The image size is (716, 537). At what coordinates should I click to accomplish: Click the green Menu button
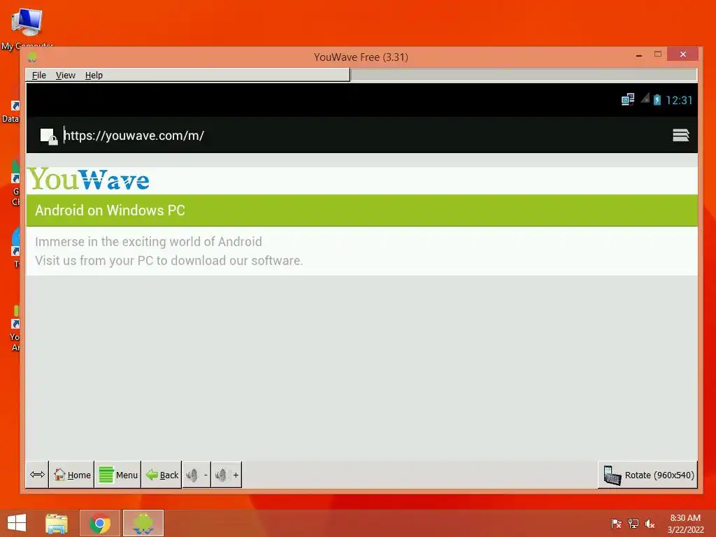[118, 475]
